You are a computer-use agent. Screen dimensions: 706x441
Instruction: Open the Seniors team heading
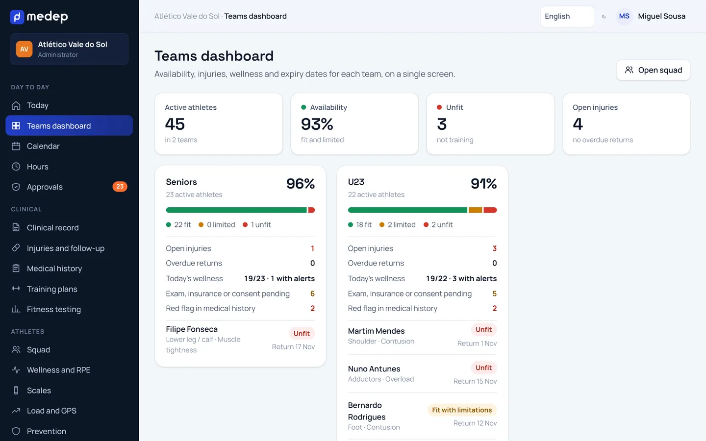coord(181,182)
